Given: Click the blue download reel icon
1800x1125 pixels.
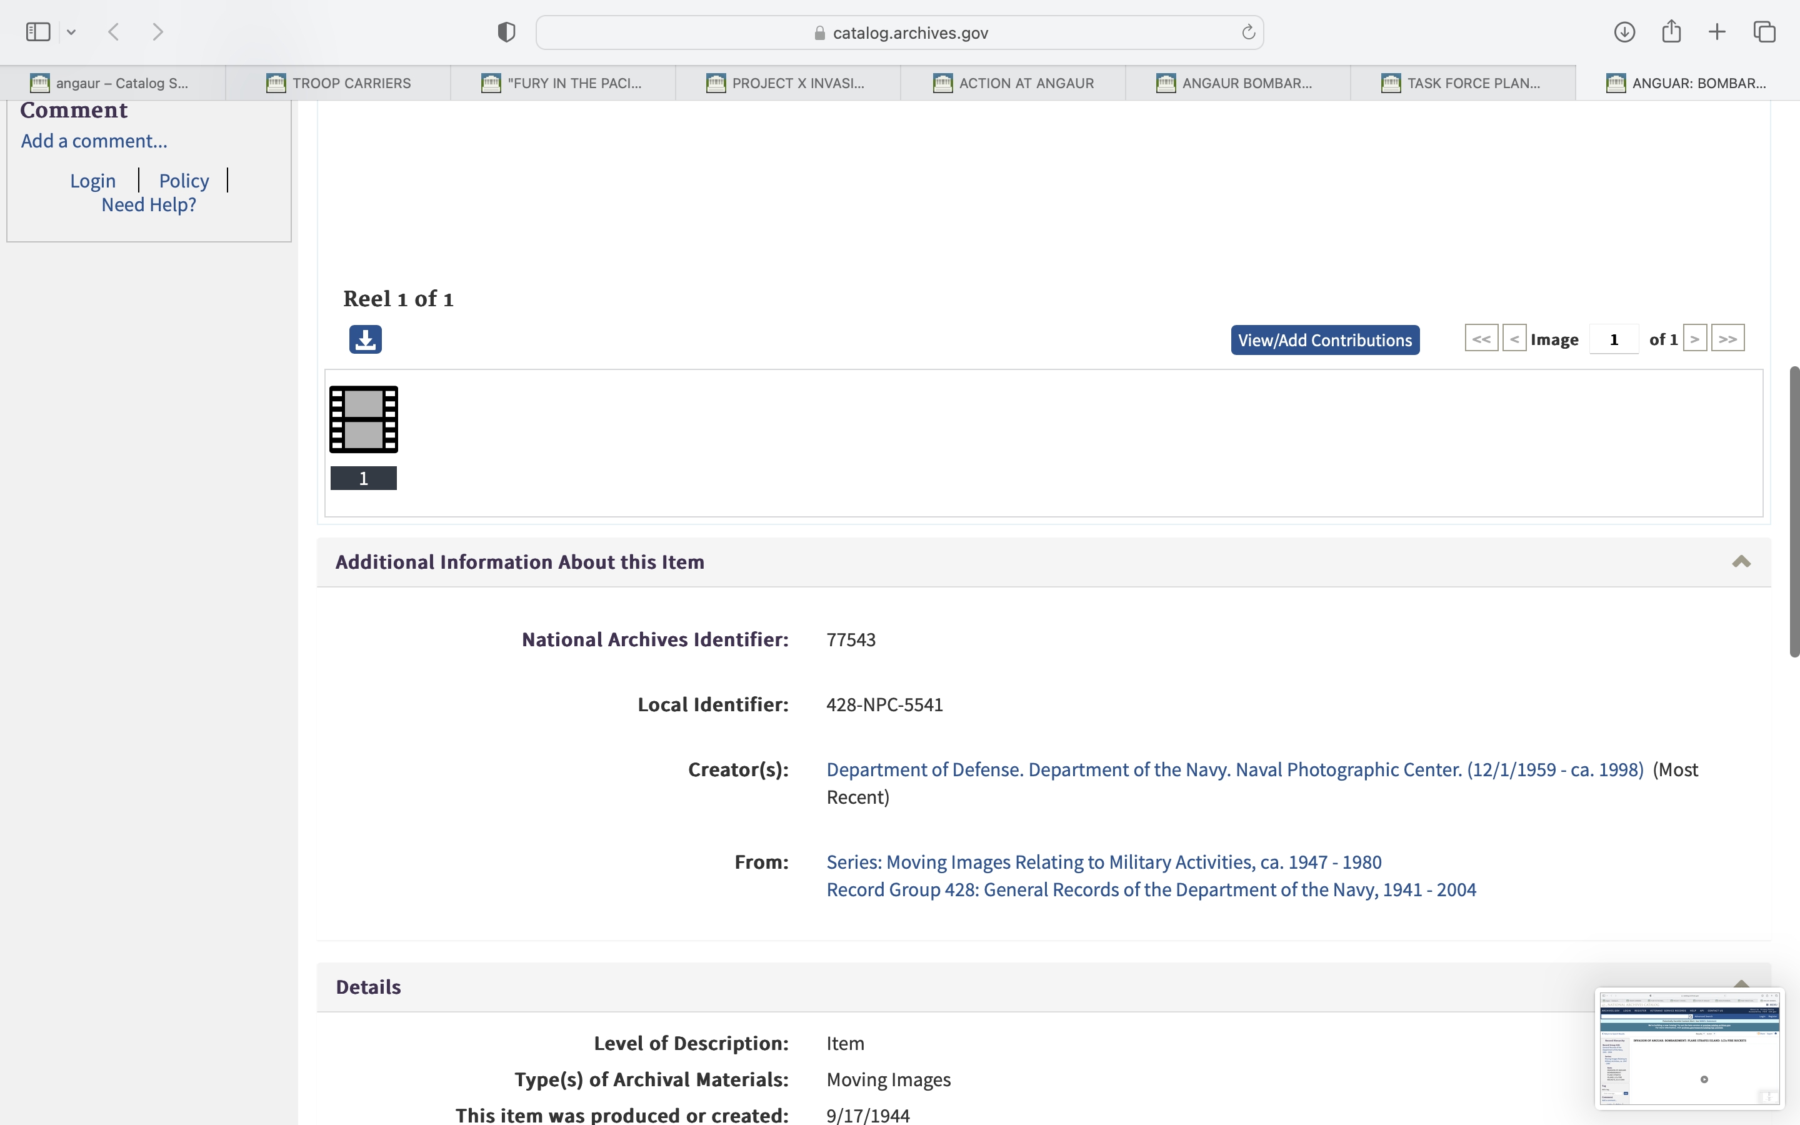Looking at the screenshot, I should (x=365, y=339).
